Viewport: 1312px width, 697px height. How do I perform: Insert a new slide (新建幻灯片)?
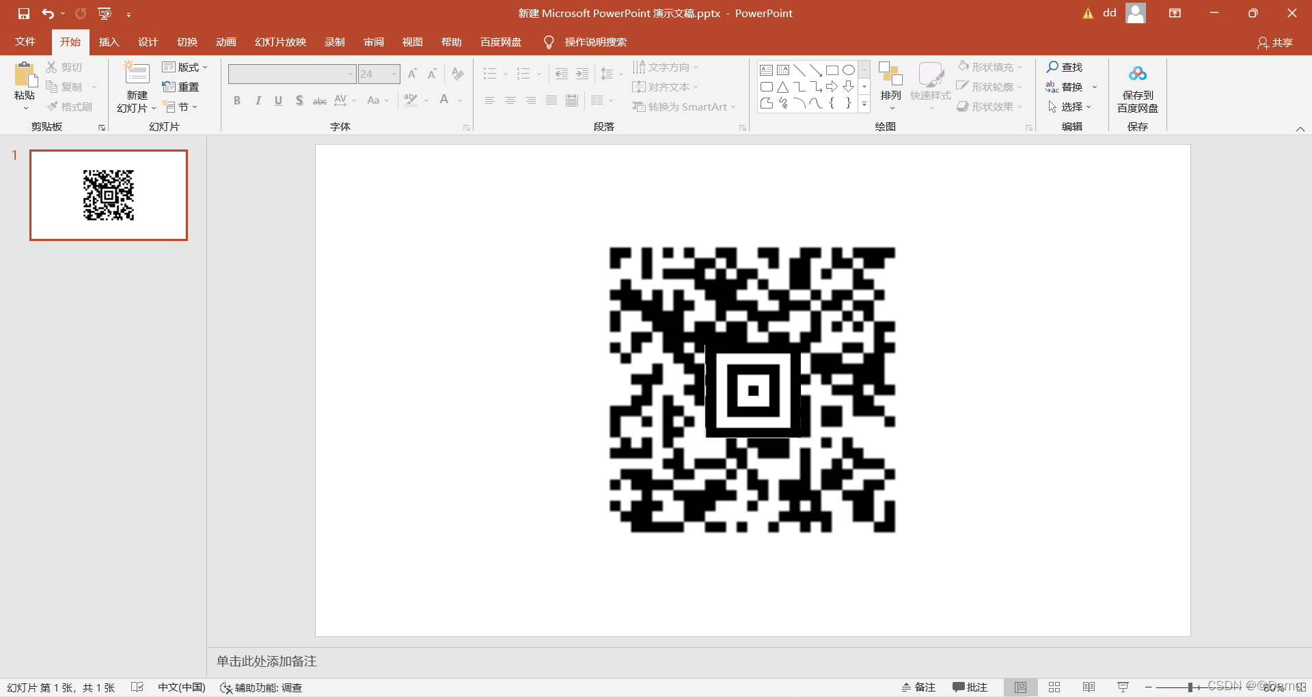click(x=137, y=87)
